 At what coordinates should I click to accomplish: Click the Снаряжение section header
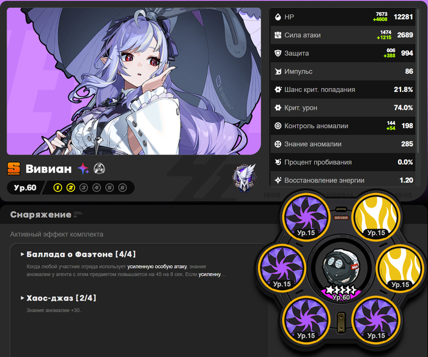pyautogui.click(x=41, y=214)
